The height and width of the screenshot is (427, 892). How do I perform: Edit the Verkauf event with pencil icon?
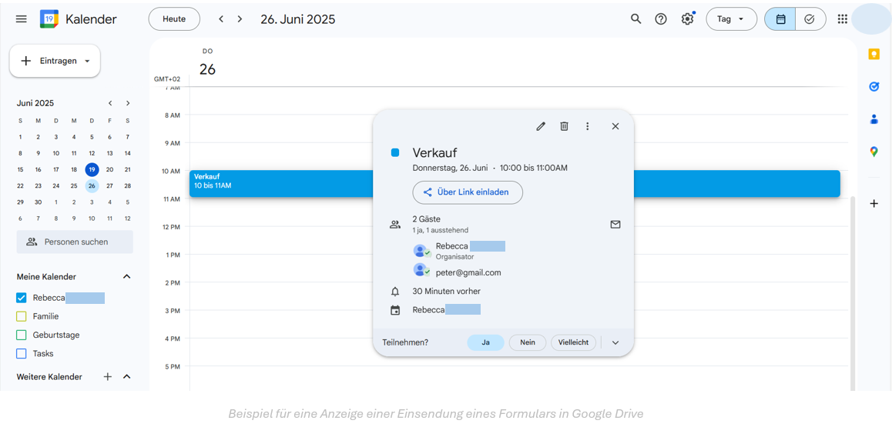point(541,126)
